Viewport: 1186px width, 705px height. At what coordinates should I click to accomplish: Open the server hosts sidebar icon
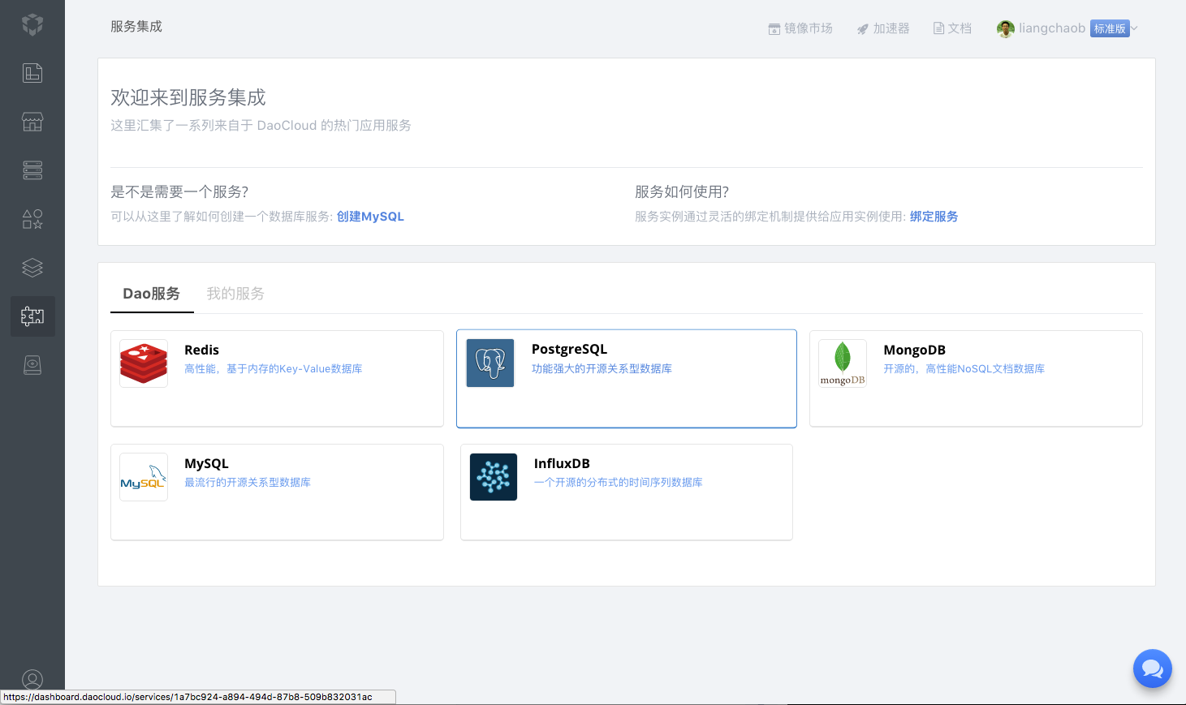pyautogui.click(x=32, y=170)
